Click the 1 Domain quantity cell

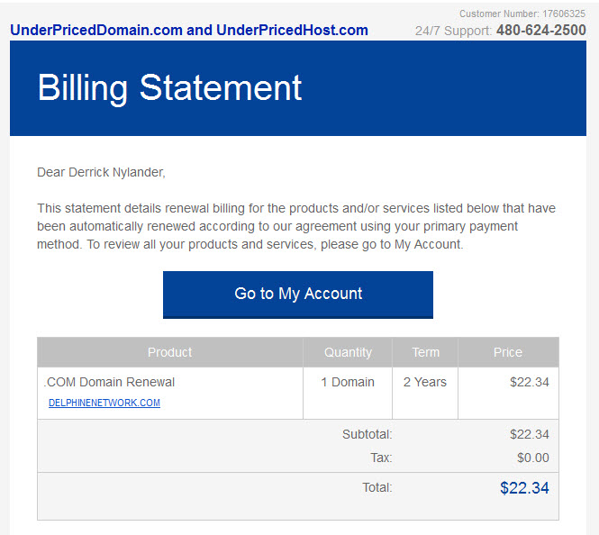coord(348,382)
